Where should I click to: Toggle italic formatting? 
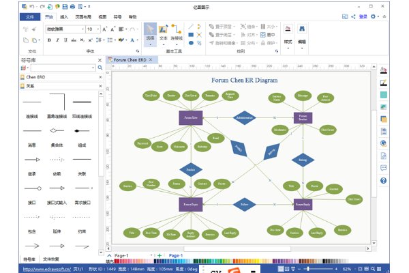tap(57, 40)
